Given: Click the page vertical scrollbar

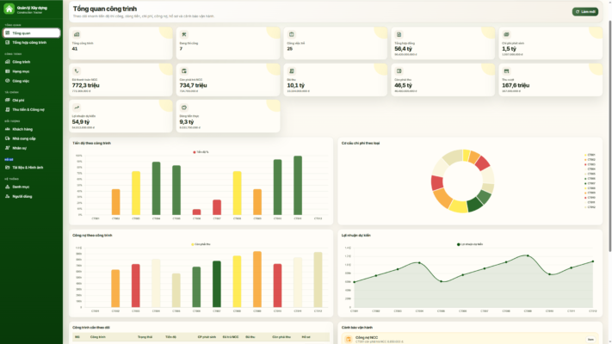Looking at the screenshot, I should (x=609, y=137).
